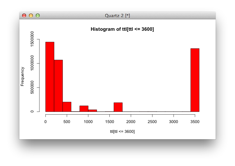Image resolution: width=235 pixels, height=166 pixels.
Task: Click the y-axis tick label '1000000'
Action: 32,63
